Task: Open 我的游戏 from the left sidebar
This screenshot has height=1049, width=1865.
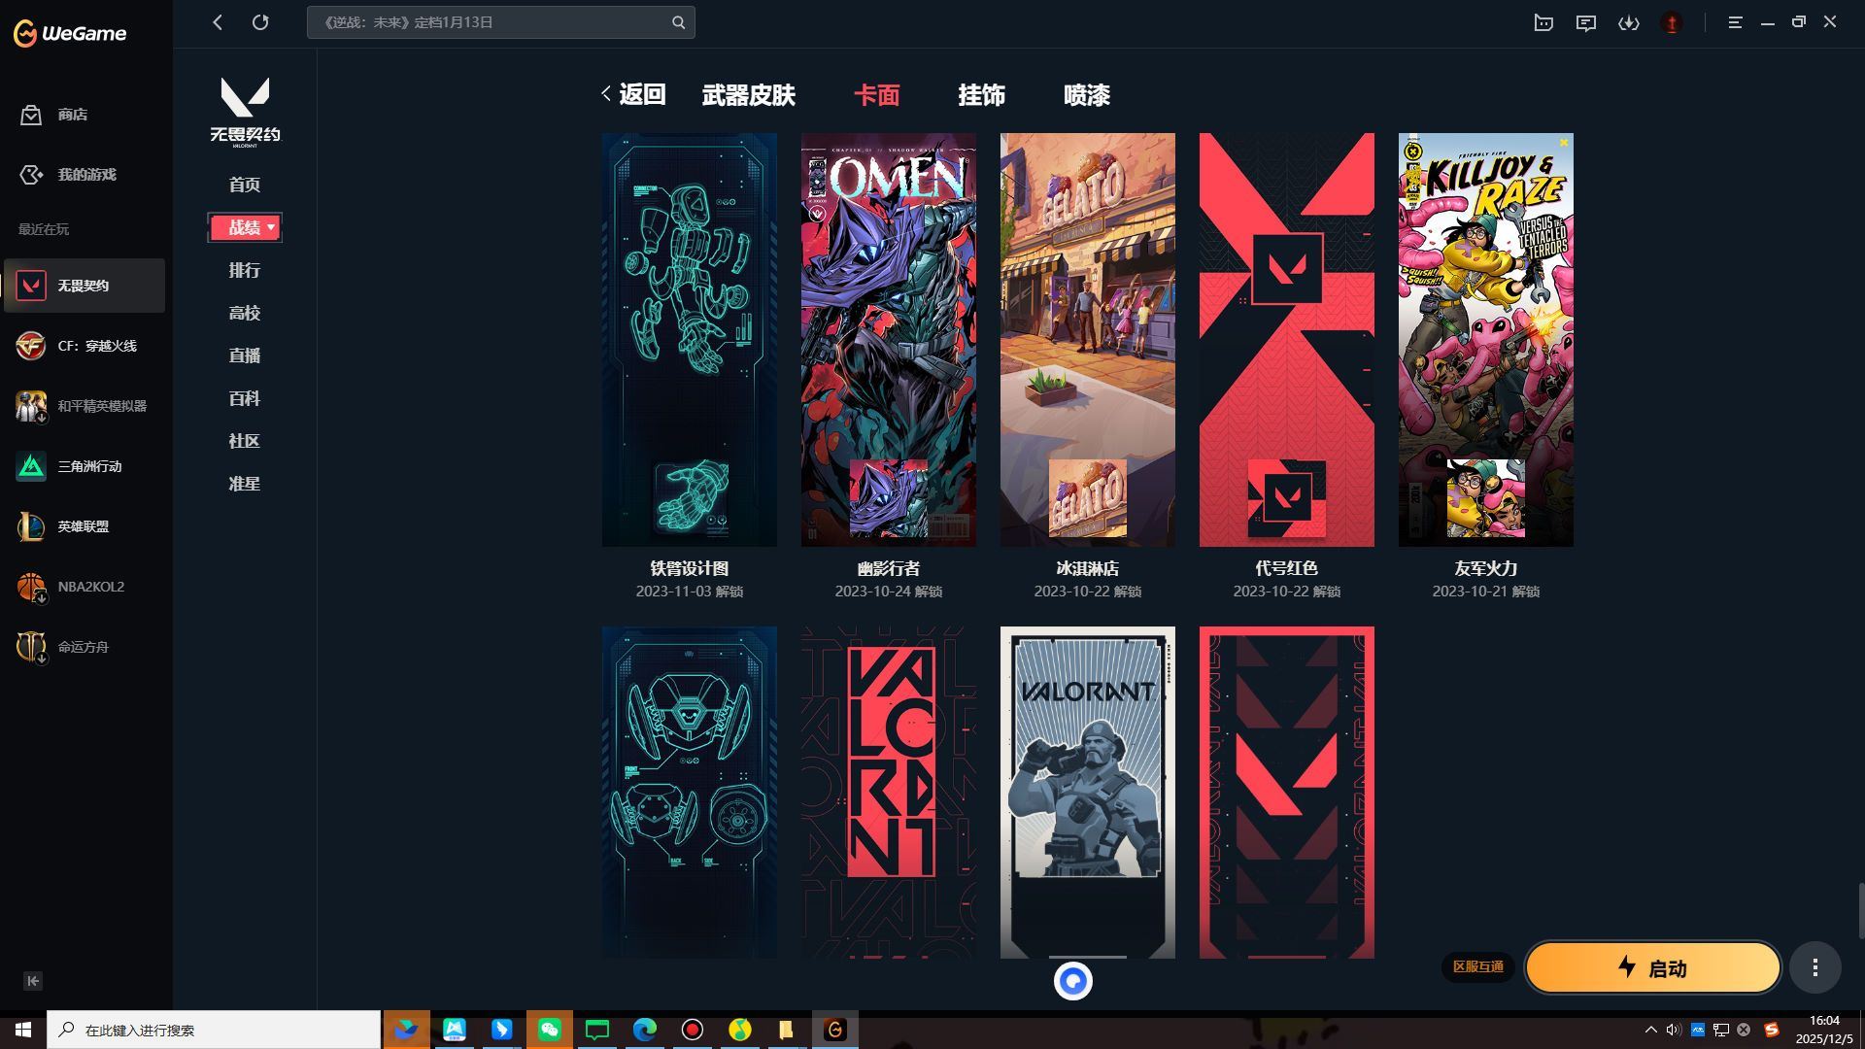Action: click(x=32, y=175)
